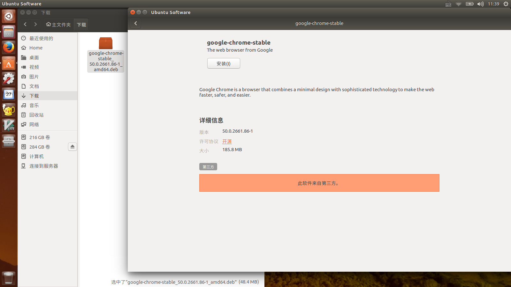511x287 pixels.
Task: Open Ubuntu Software from the launcher
Action: [9, 63]
